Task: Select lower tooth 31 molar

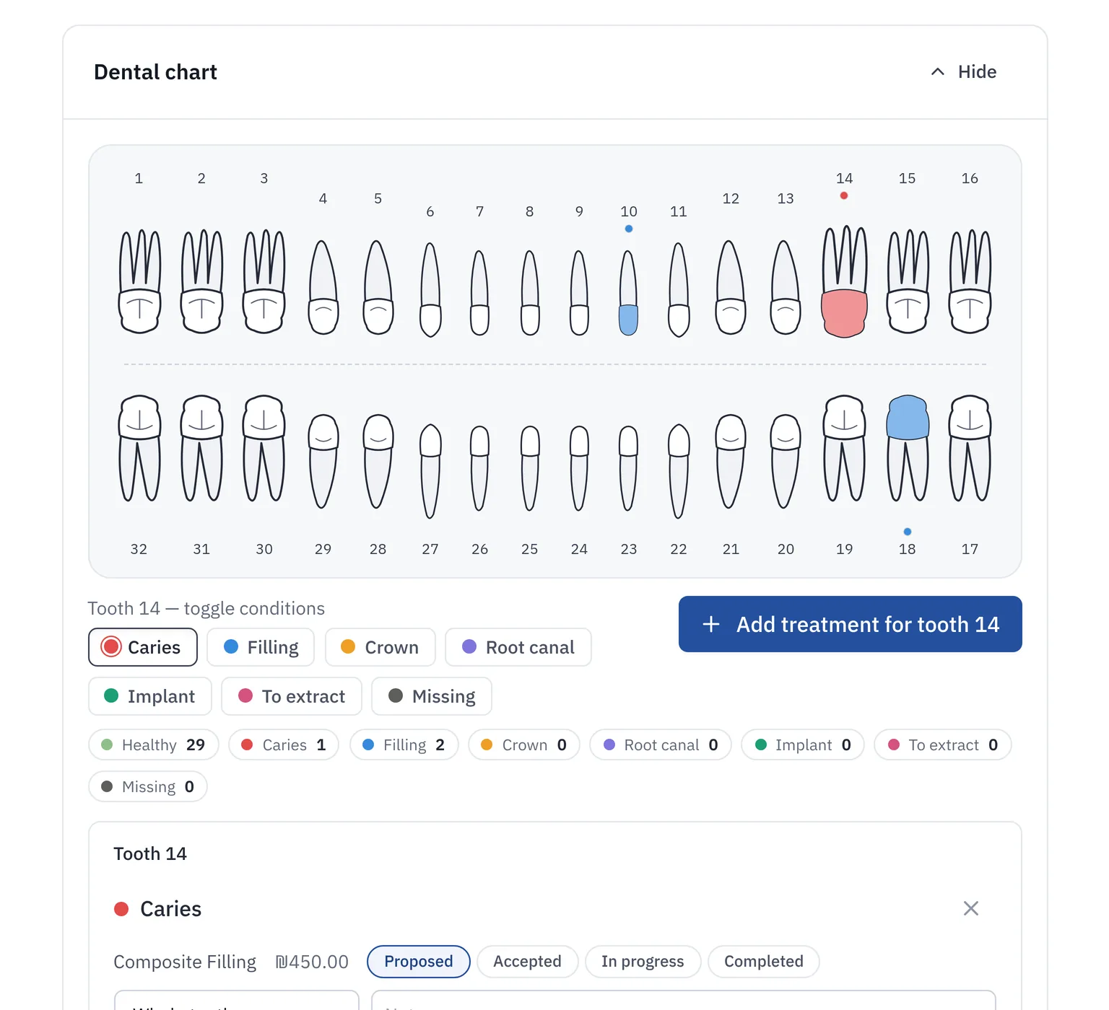Action: tap(201, 448)
